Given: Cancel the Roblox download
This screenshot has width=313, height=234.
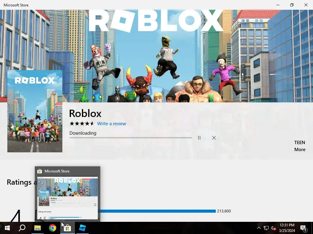Looking at the screenshot, I should point(214,138).
